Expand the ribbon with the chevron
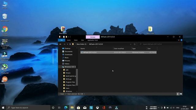Viewport: 196px width, 110px height. click(179, 40)
